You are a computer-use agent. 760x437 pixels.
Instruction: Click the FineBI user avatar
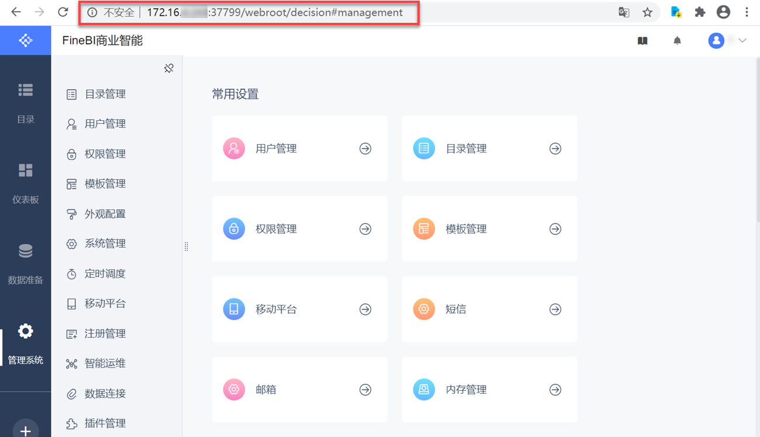coord(716,40)
